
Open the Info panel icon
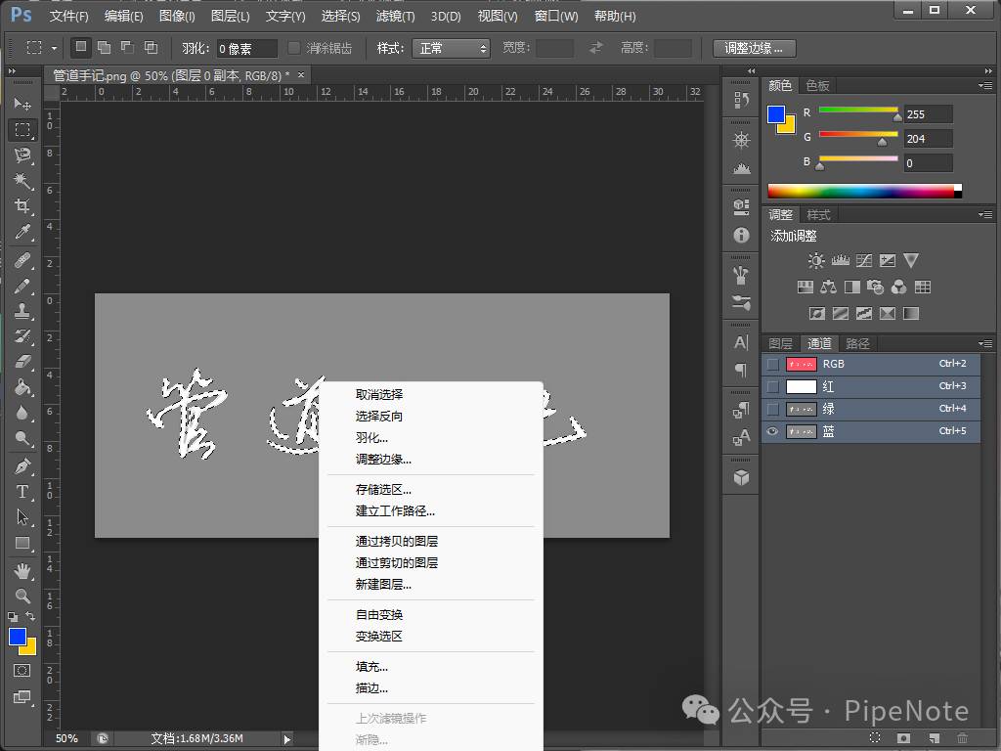click(x=741, y=235)
